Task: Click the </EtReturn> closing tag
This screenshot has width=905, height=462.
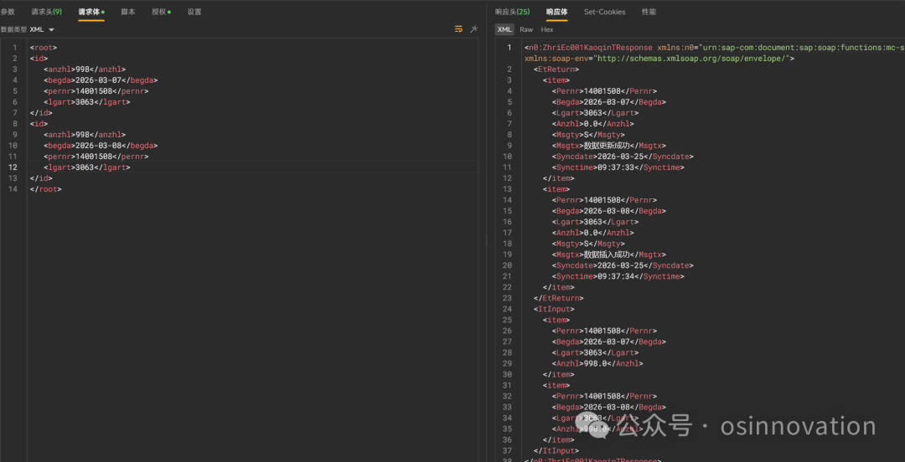Action: (x=559, y=298)
